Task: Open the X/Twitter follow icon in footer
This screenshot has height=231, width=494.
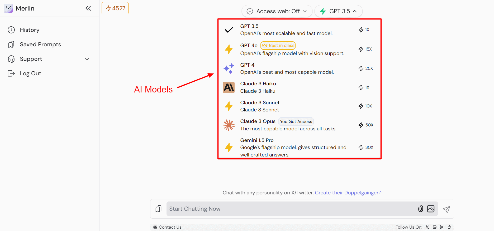Action: 427,227
